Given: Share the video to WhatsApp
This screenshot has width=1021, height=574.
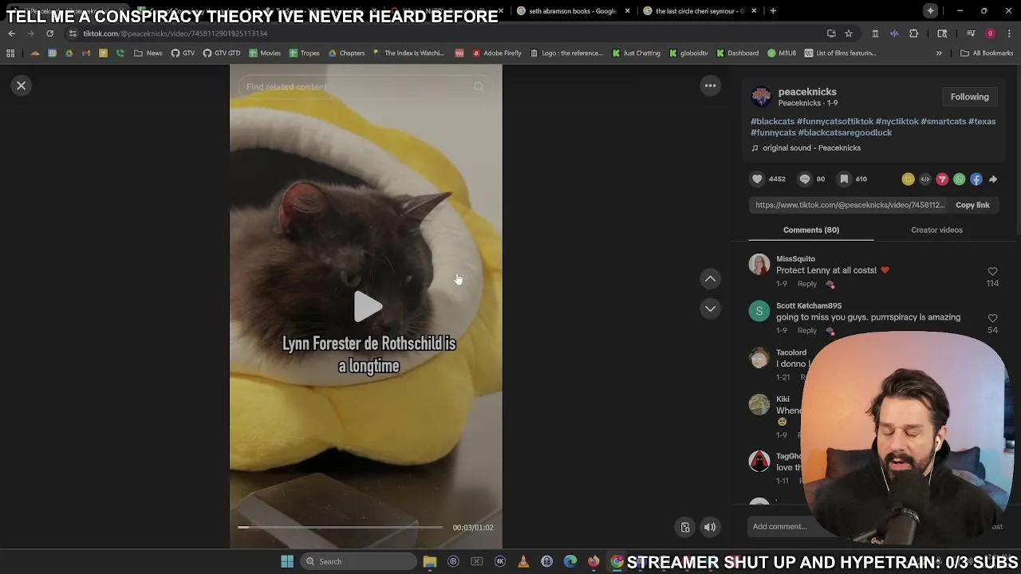Looking at the screenshot, I should tap(959, 179).
